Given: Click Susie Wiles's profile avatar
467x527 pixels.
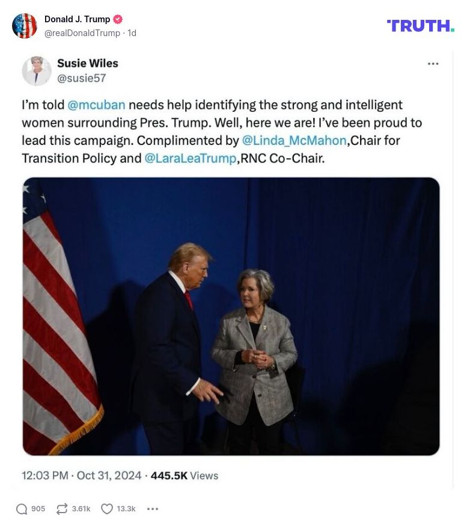Looking at the screenshot, I should (37, 70).
